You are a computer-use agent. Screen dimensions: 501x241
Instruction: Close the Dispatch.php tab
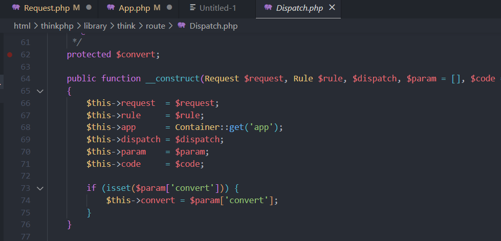click(x=332, y=8)
